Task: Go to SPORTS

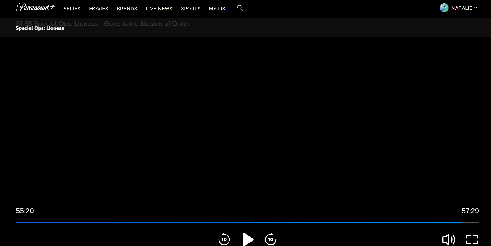Action: pos(191,9)
